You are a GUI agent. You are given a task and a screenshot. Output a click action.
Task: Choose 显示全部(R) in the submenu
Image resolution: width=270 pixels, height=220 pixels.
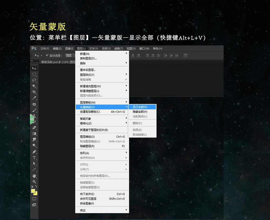tap(142, 107)
